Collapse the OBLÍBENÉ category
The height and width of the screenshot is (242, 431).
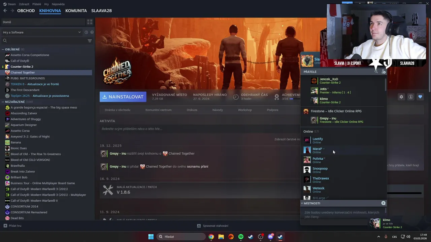coord(3,49)
